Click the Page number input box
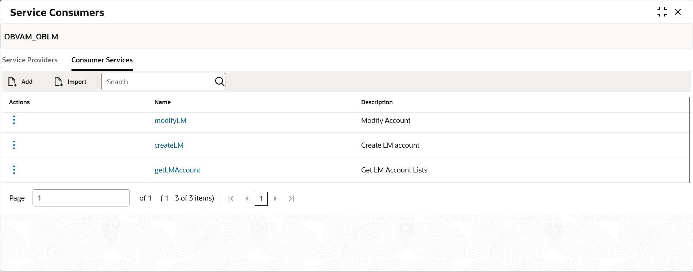The height and width of the screenshot is (272, 693). click(81, 198)
